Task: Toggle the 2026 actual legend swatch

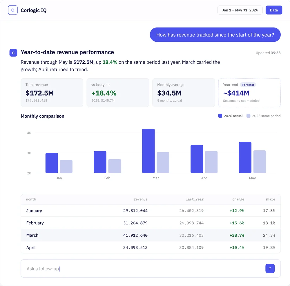Action: (x=220, y=116)
